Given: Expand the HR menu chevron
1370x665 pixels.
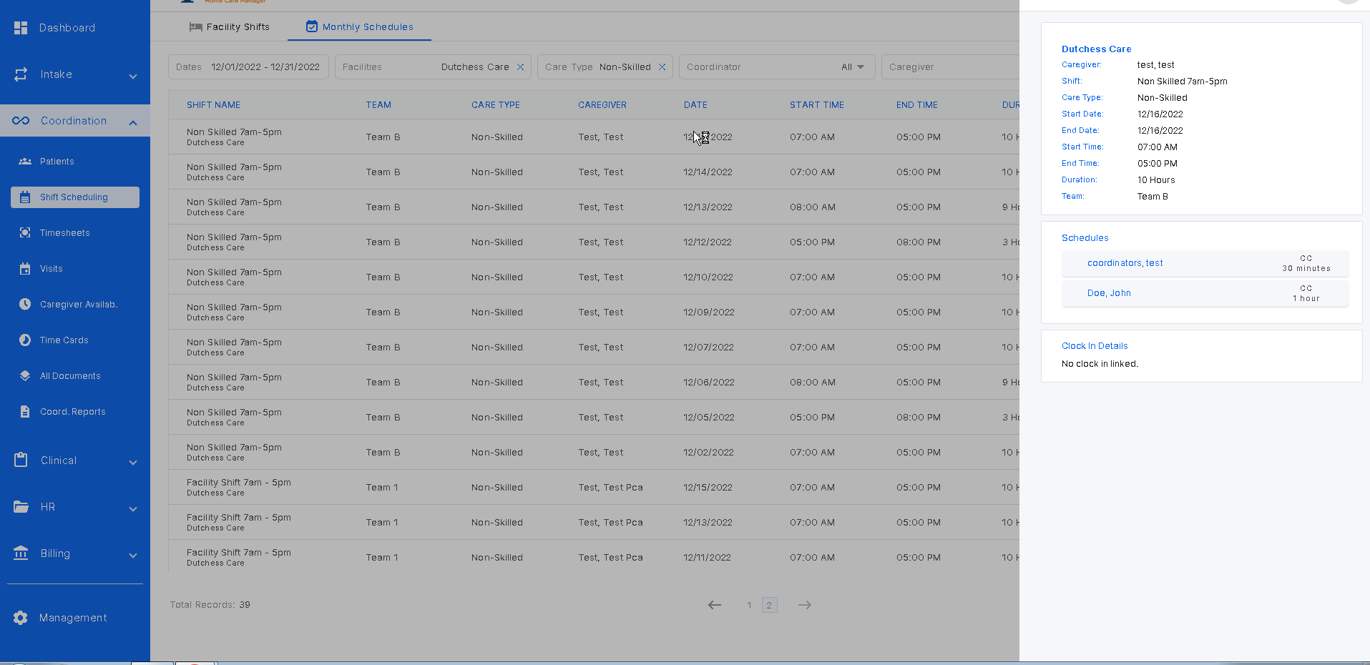Looking at the screenshot, I should [133, 508].
